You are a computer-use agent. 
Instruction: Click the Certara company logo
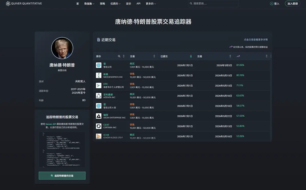coord(99,126)
